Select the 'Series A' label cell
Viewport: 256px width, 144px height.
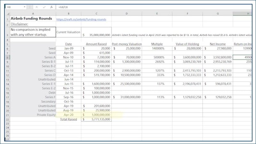pos(33,57)
